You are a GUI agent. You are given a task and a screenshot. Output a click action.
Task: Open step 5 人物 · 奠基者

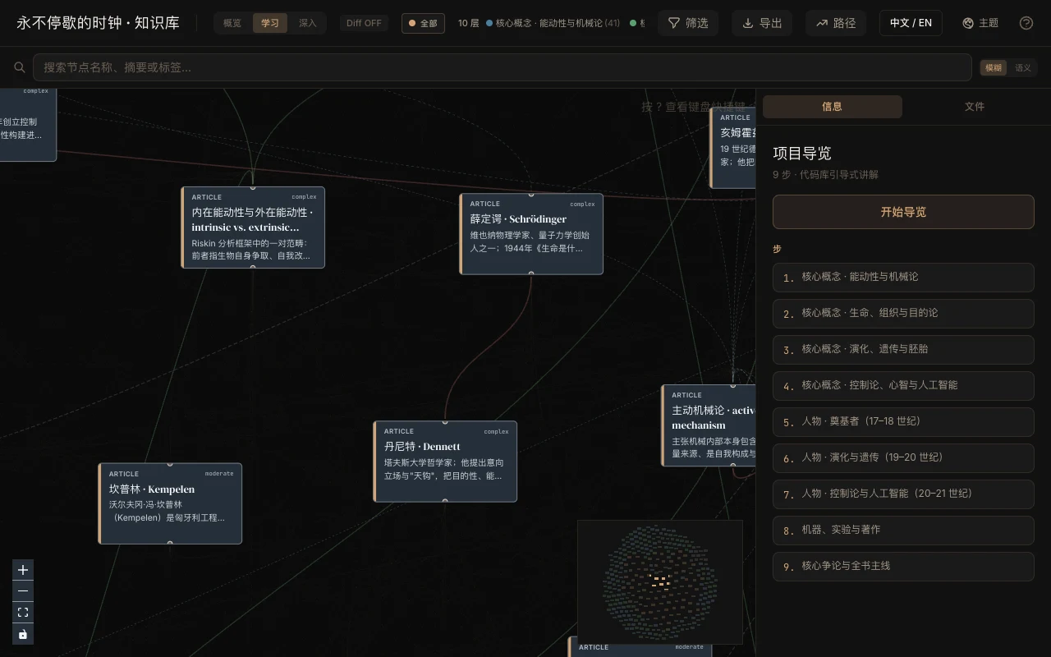click(x=903, y=422)
